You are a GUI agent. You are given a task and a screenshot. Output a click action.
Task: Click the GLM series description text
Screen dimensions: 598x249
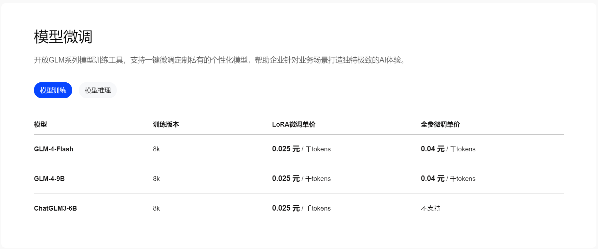(x=220, y=60)
